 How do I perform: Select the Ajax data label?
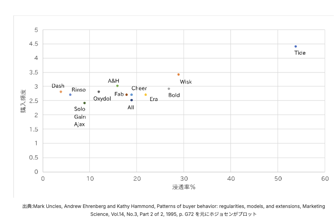[79, 124]
